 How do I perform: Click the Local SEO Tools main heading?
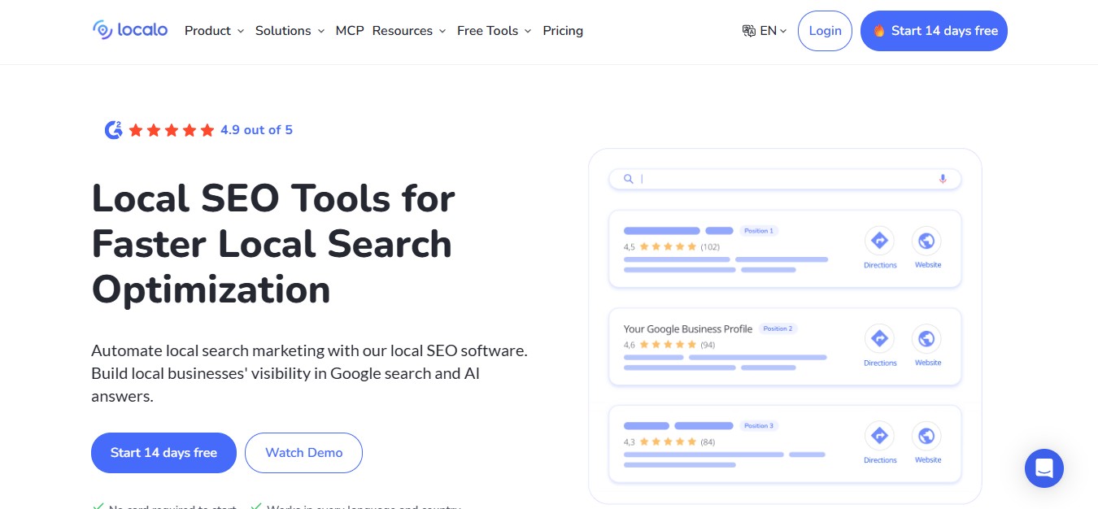click(273, 243)
